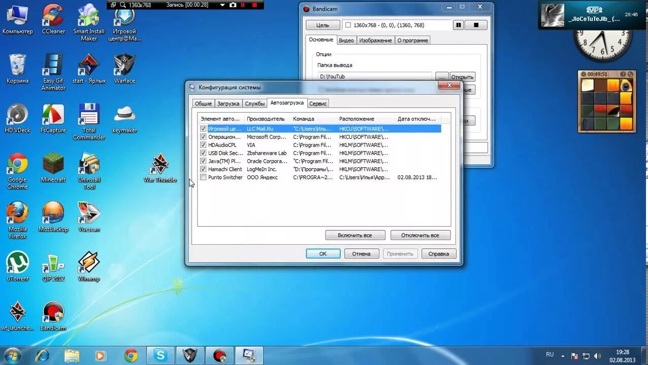648x365 pixels.
Task: Select the War Thunder desktop icon
Action: (160, 168)
